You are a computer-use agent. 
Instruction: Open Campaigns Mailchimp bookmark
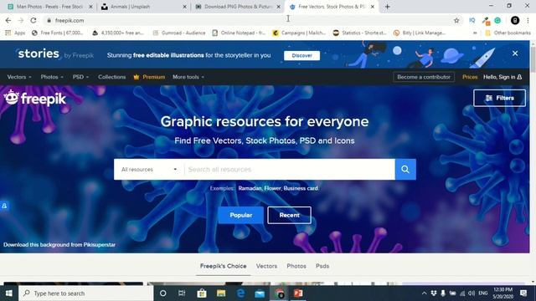[x=299, y=33]
